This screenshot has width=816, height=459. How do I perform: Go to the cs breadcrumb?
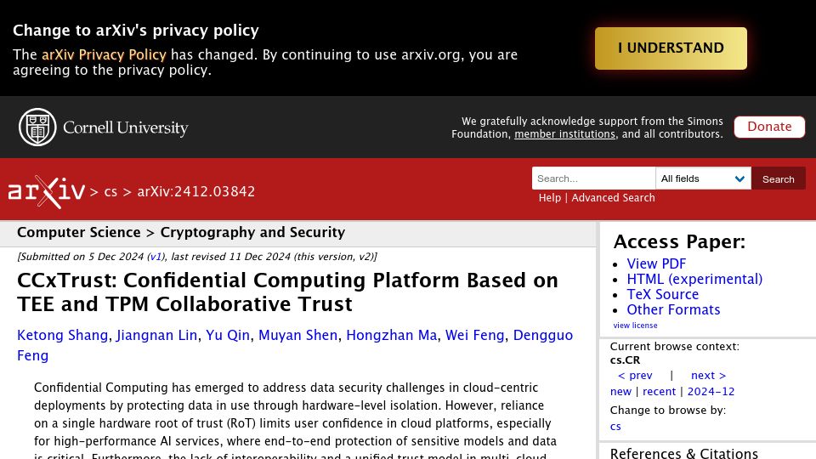(110, 191)
